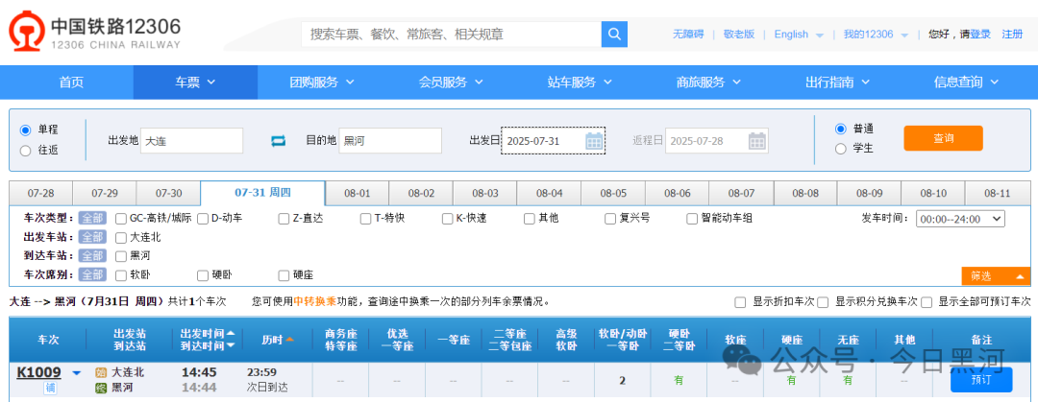This screenshot has width=1038, height=402.
Task: Expand the English language dropdown
Action: tap(799, 35)
